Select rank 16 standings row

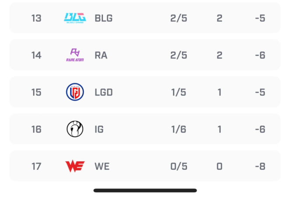point(145,129)
